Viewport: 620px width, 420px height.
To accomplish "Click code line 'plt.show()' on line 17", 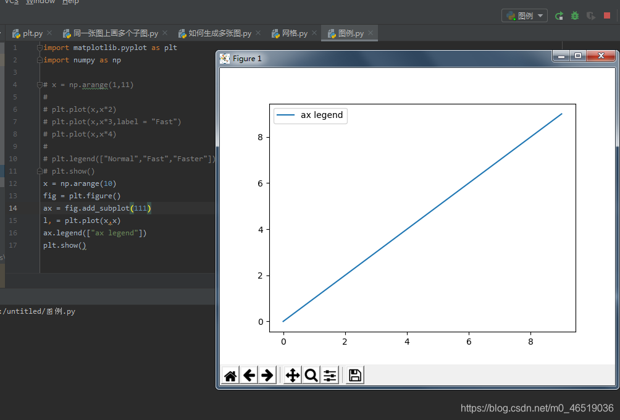I will pyautogui.click(x=65, y=246).
